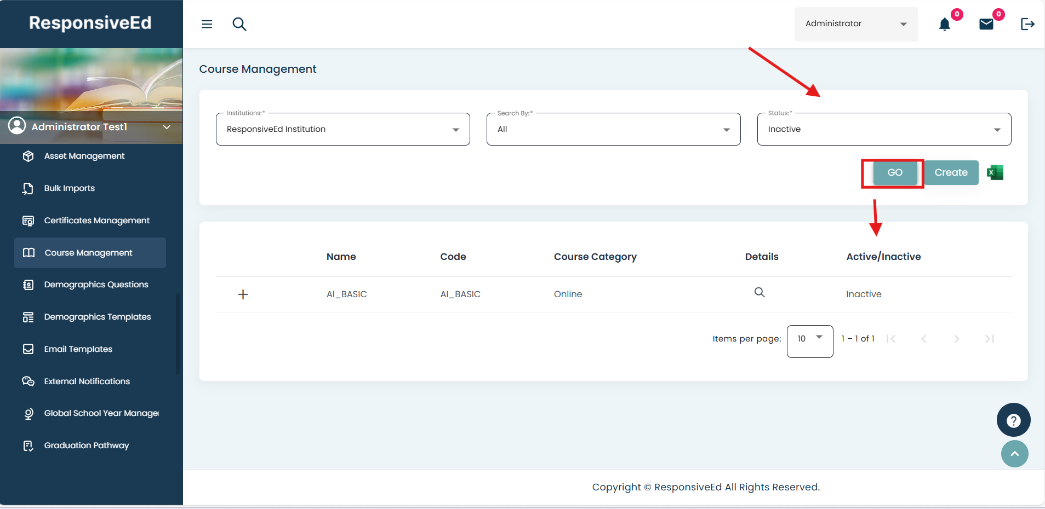1045x509 pixels.
Task: Open the help question mark button
Action: [1013, 420]
